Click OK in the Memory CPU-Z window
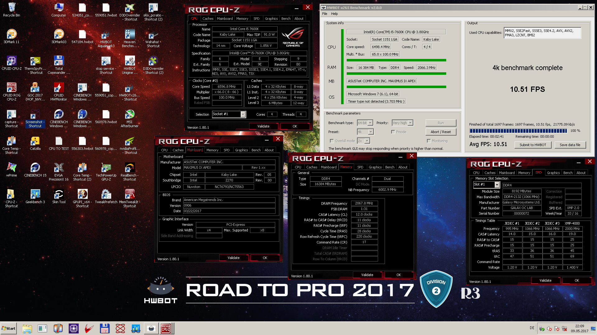This screenshot has width=597, height=335. tap(399, 275)
